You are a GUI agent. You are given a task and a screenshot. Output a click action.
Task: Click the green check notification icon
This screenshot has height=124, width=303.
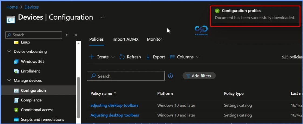(217, 11)
